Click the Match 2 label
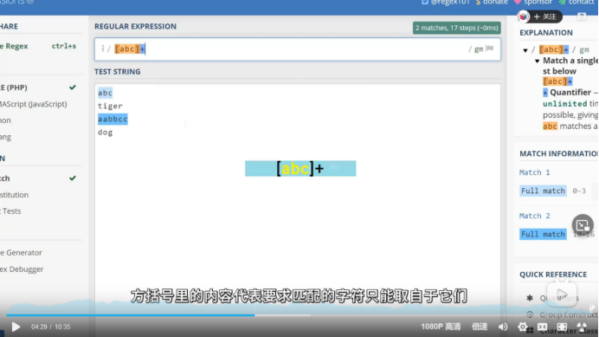Viewport: 599px width, 337px height. [534, 216]
